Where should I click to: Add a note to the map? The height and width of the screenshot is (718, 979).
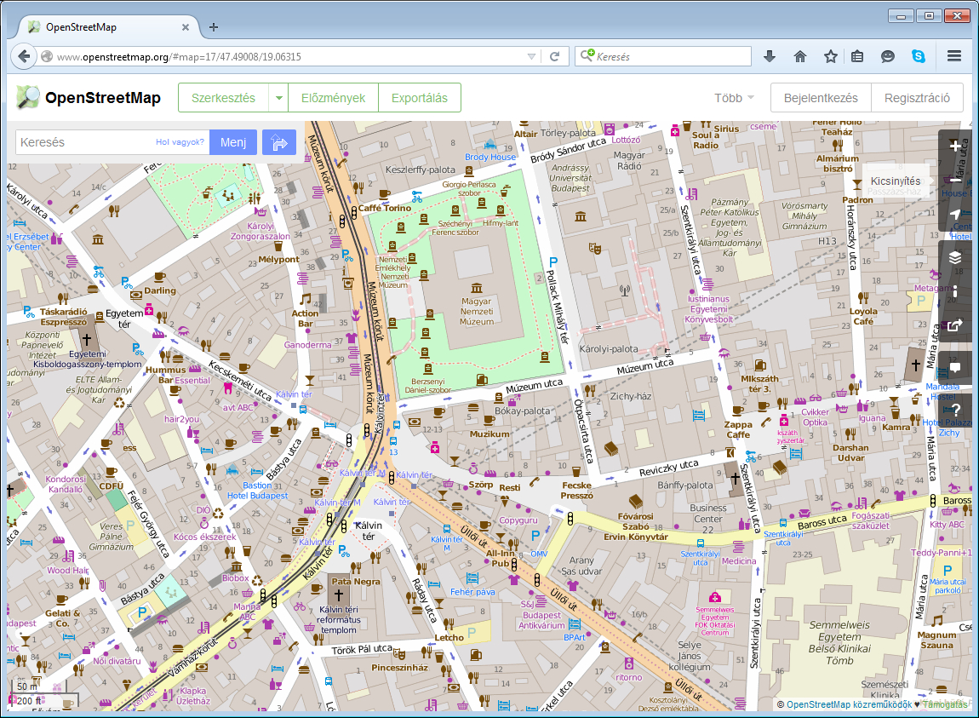point(954,367)
